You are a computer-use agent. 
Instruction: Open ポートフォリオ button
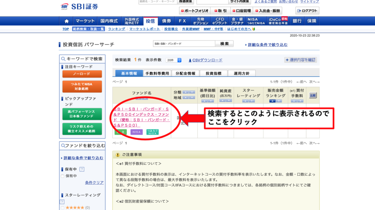point(195,11)
